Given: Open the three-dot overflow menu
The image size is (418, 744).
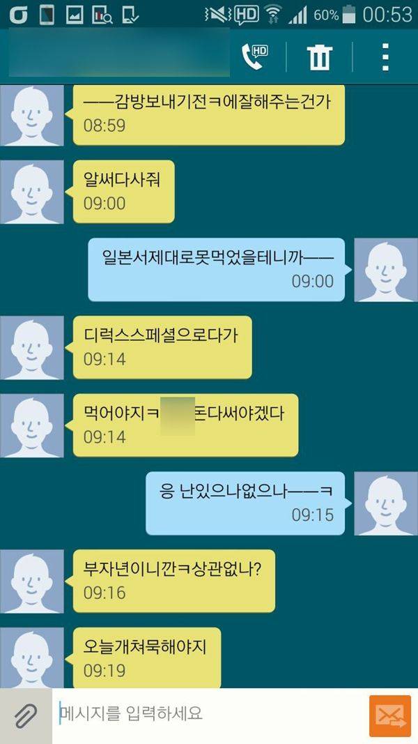Looking at the screenshot, I should coord(385,57).
